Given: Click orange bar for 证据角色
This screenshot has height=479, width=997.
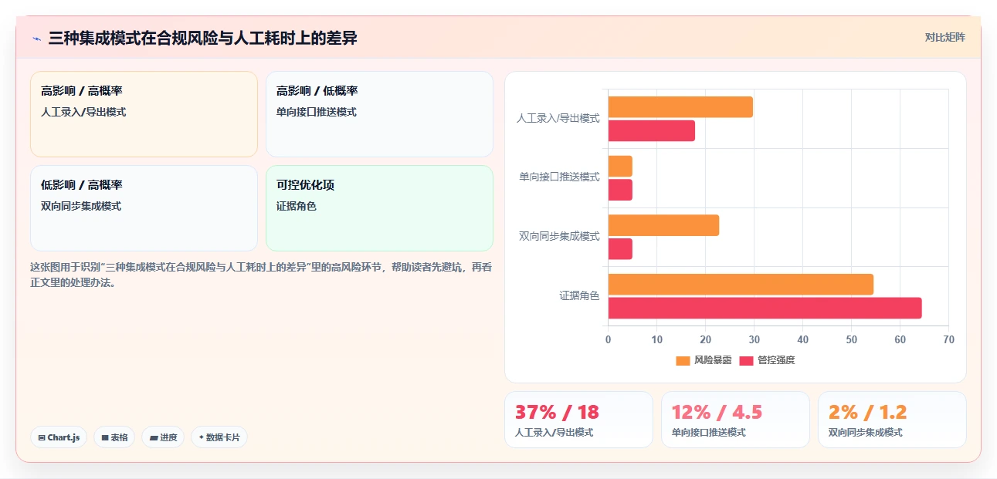Looking at the screenshot, I should [x=741, y=285].
